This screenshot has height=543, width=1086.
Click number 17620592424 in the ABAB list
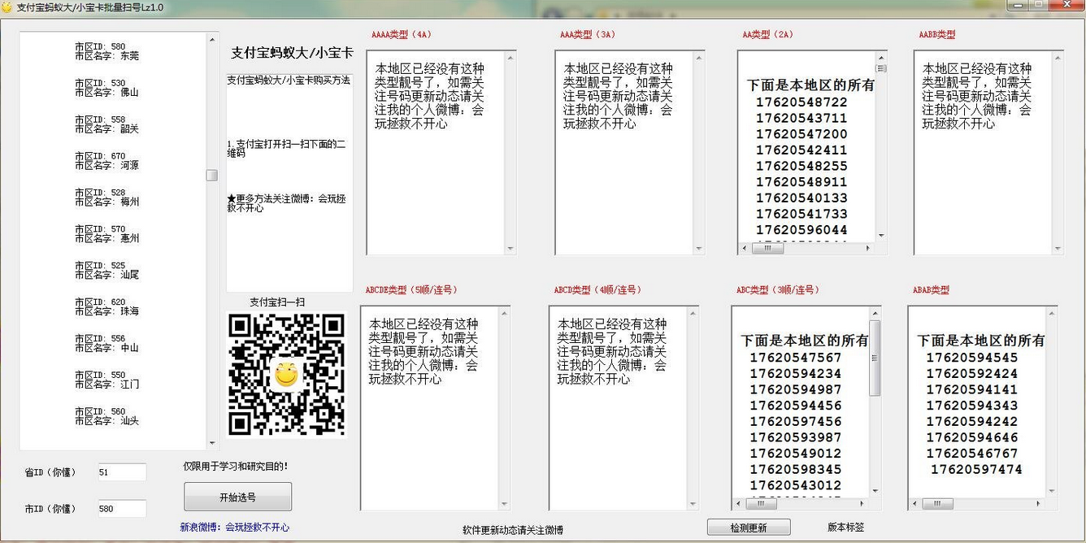pos(972,374)
